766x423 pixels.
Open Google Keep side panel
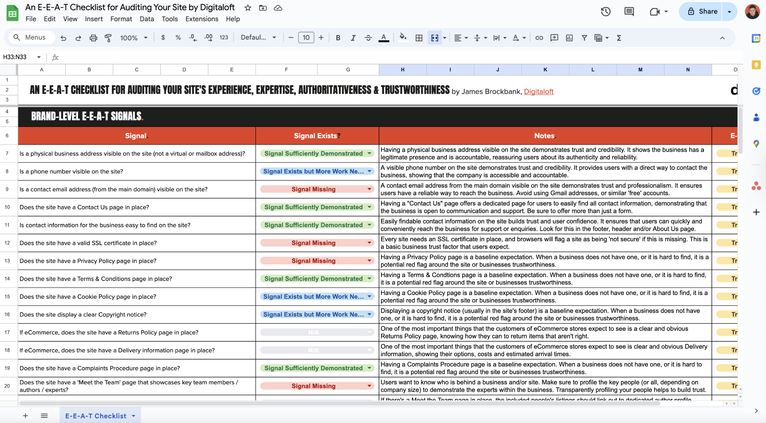(756, 64)
